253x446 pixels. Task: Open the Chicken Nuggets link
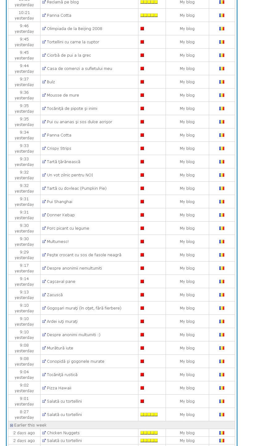click(x=63, y=433)
